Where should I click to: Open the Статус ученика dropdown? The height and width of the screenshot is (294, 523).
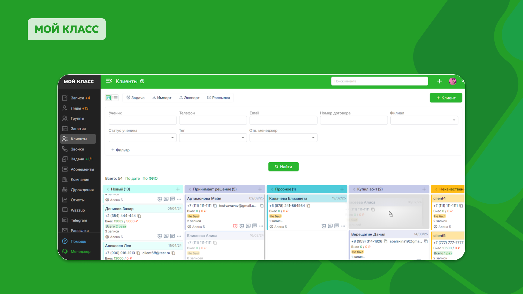(x=142, y=137)
